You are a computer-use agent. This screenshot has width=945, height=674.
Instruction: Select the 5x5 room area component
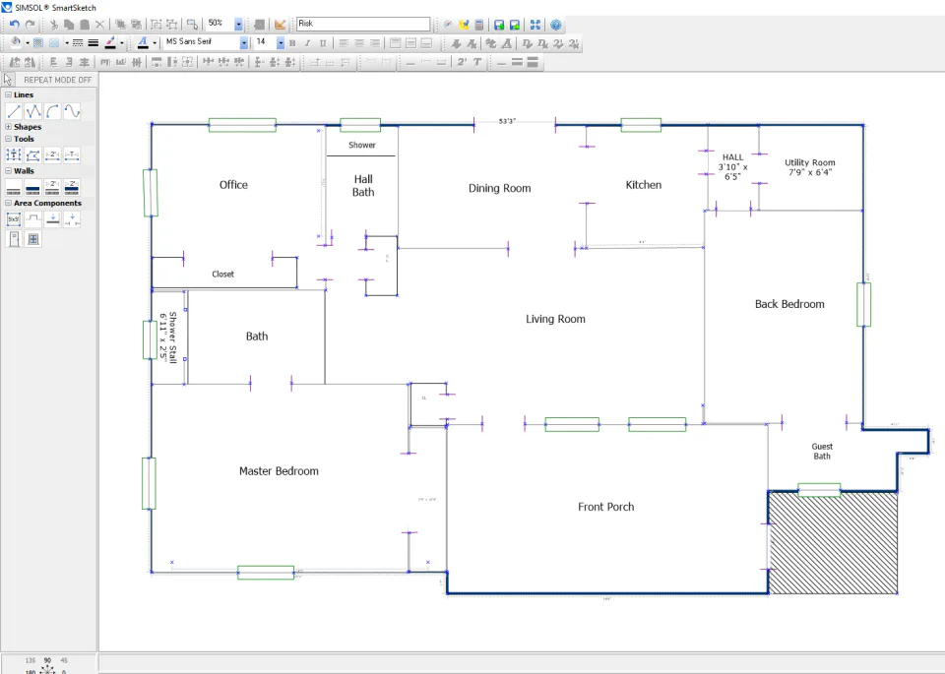point(14,219)
